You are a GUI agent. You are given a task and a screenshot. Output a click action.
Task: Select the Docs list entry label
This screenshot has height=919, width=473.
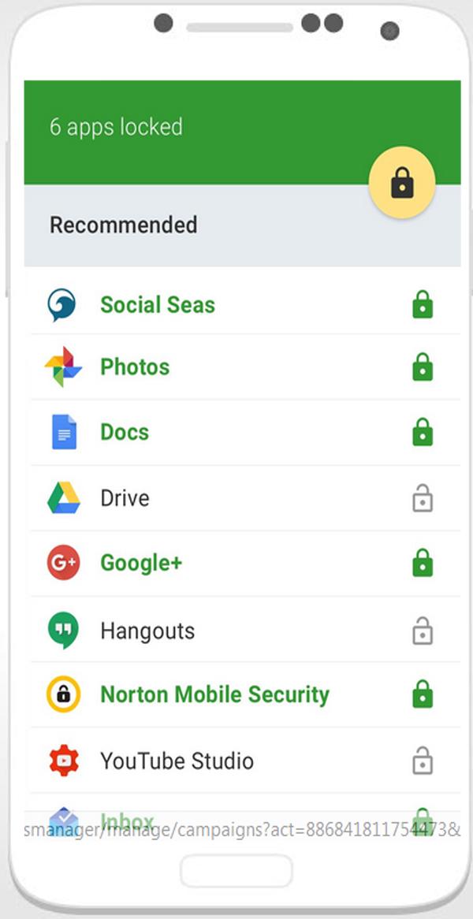(125, 433)
